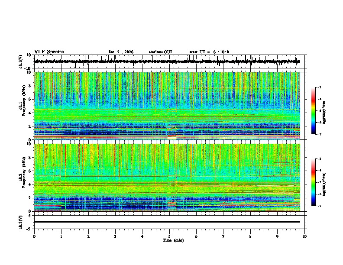This screenshot has width=343, height=265.
Task: Click the time axis tick label "8"
Action: (x=250, y=236)
